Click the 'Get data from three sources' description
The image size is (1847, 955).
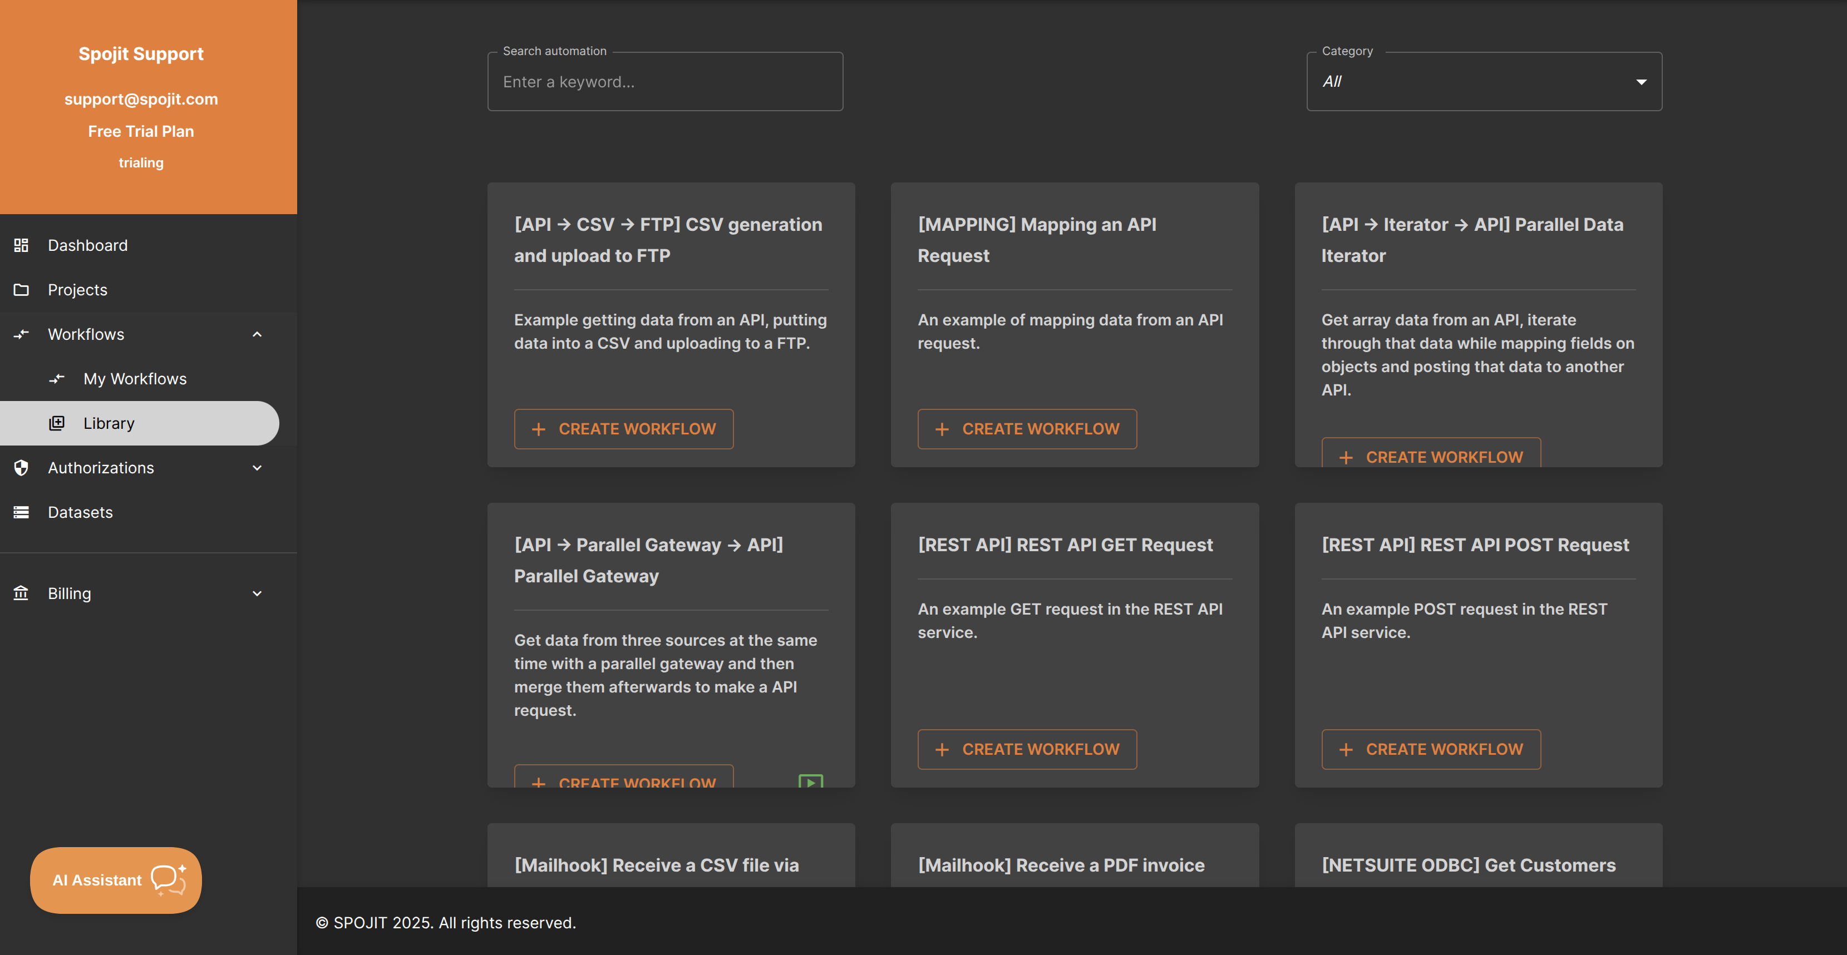click(x=666, y=675)
